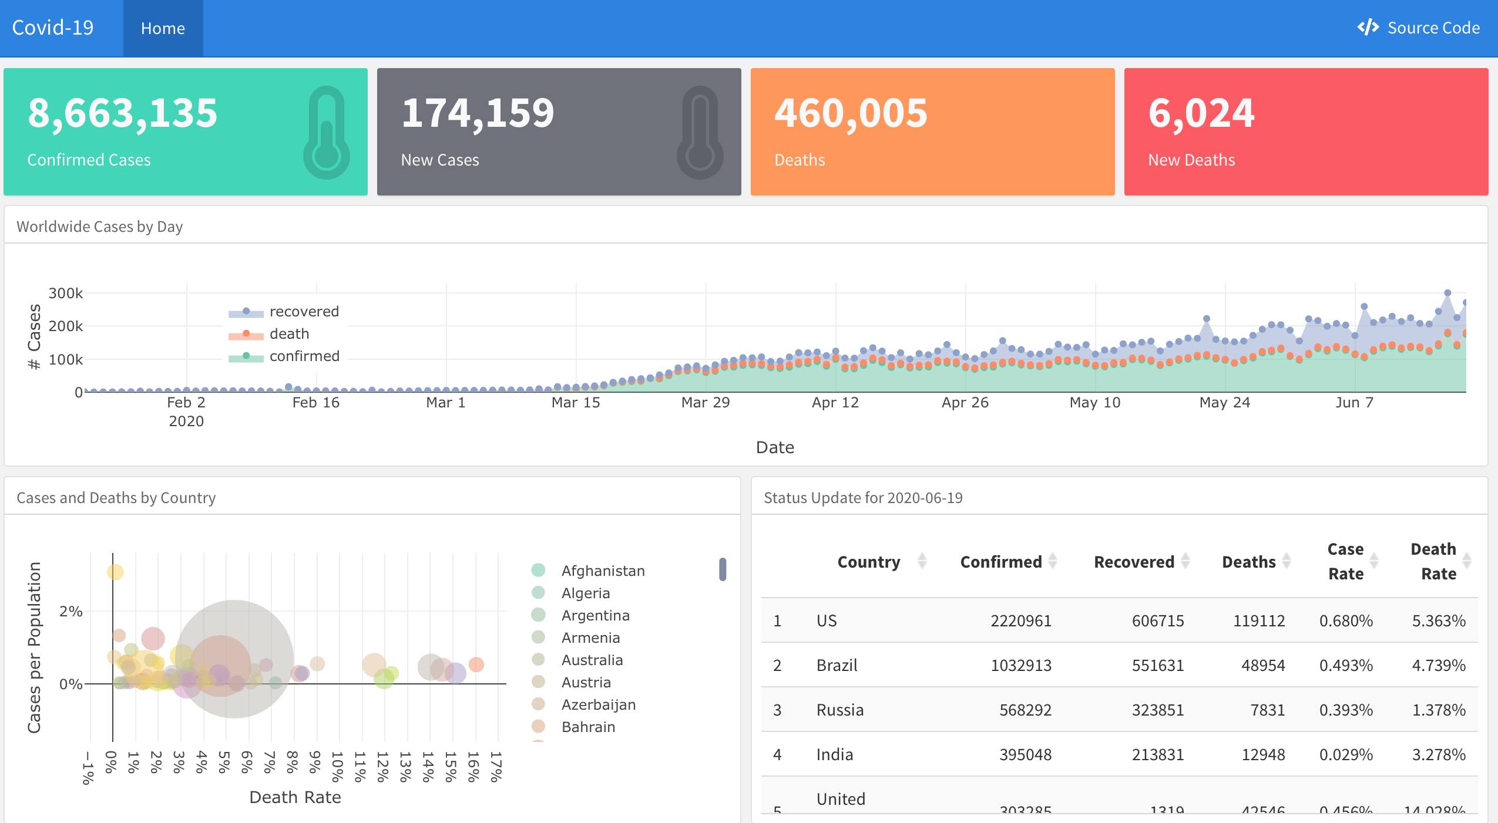Sort table by Confirmed column arrows
The width and height of the screenshot is (1498, 823).
click(x=1053, y=561)
